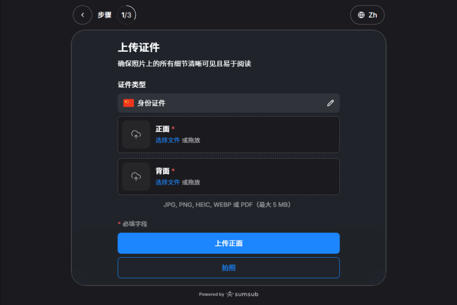
Task: Open the 身份证件 document type field
Action: coord(228,103)
